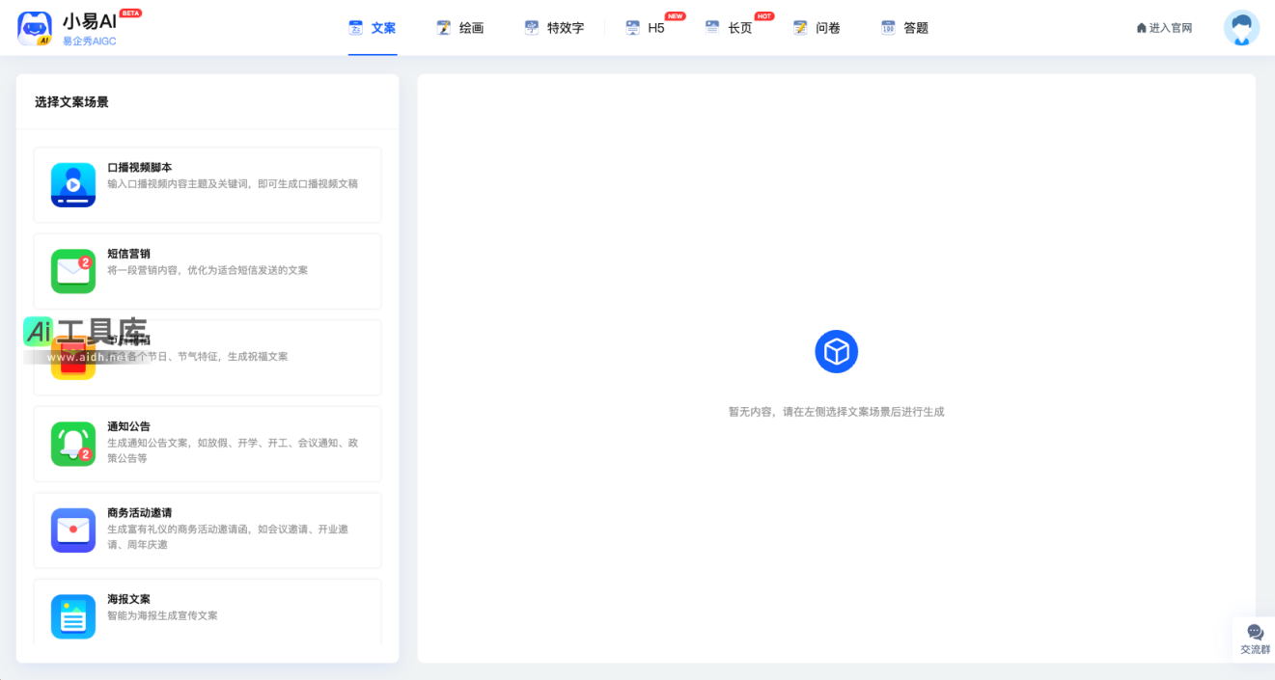
Task: Click the 海报文案 document icon
Action: [x=72, y=615]
